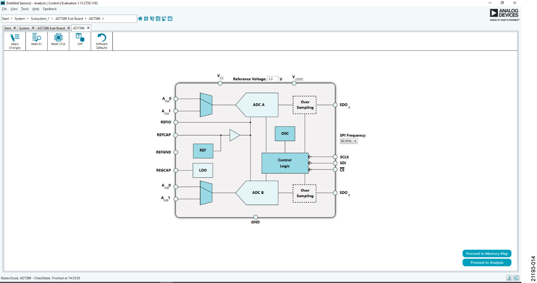
Task: Click the Apply Changes toolbar icon
Action: [15, 41]
